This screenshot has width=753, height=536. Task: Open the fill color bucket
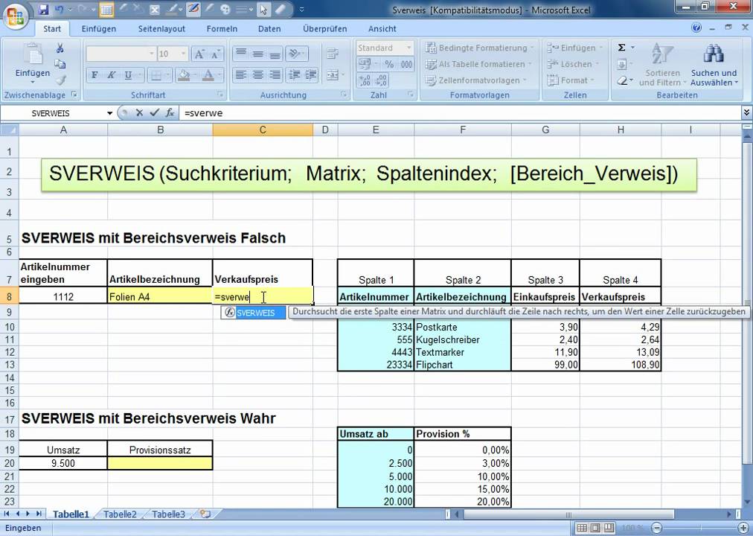(183, 75)
